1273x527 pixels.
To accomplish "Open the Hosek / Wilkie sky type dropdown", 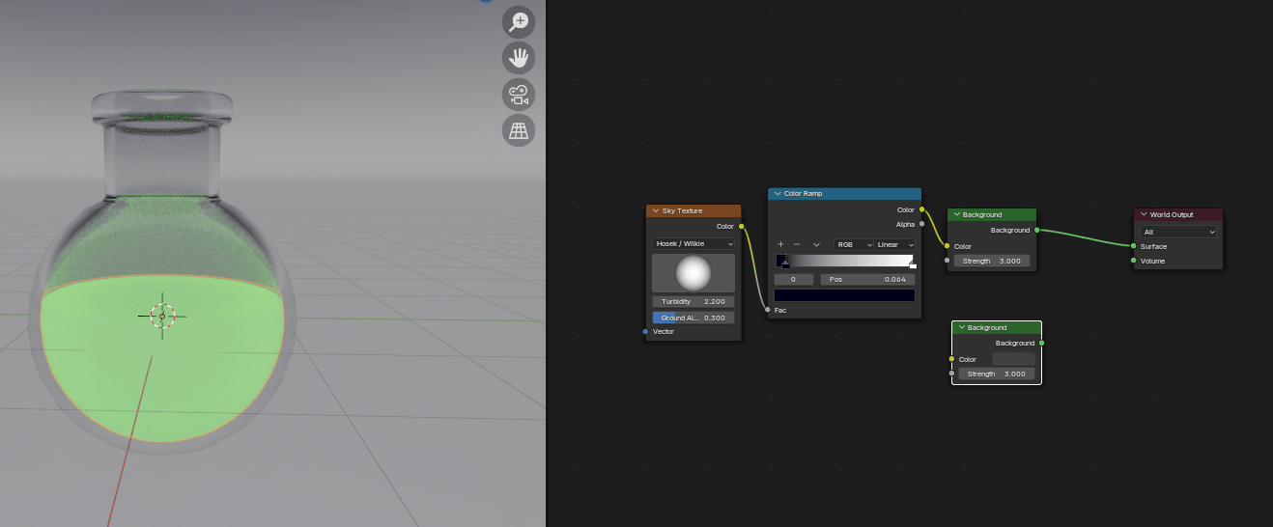I will point(693,244).
